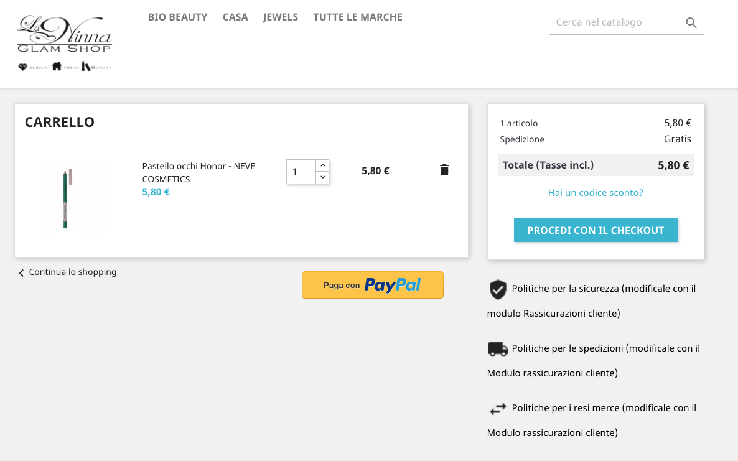Image resolution: width=738 pixels, height=461 pixels.
Task: Delete the item using trash icon
Action: point(444,170)
